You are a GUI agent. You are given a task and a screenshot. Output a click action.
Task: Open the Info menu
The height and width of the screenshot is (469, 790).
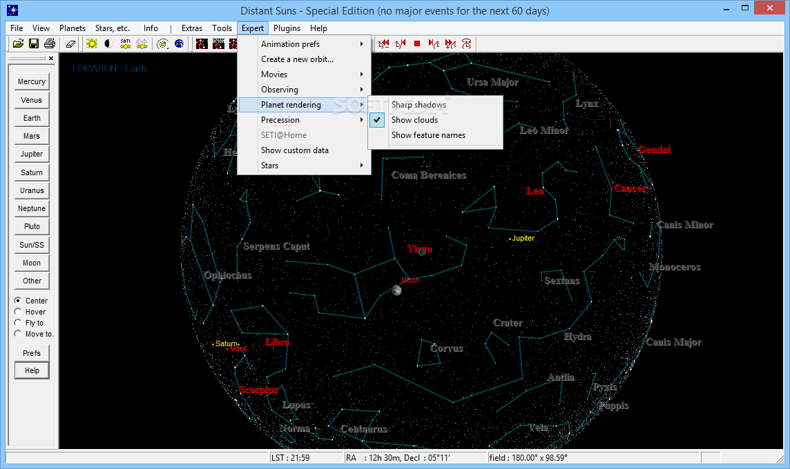point(151,28)
